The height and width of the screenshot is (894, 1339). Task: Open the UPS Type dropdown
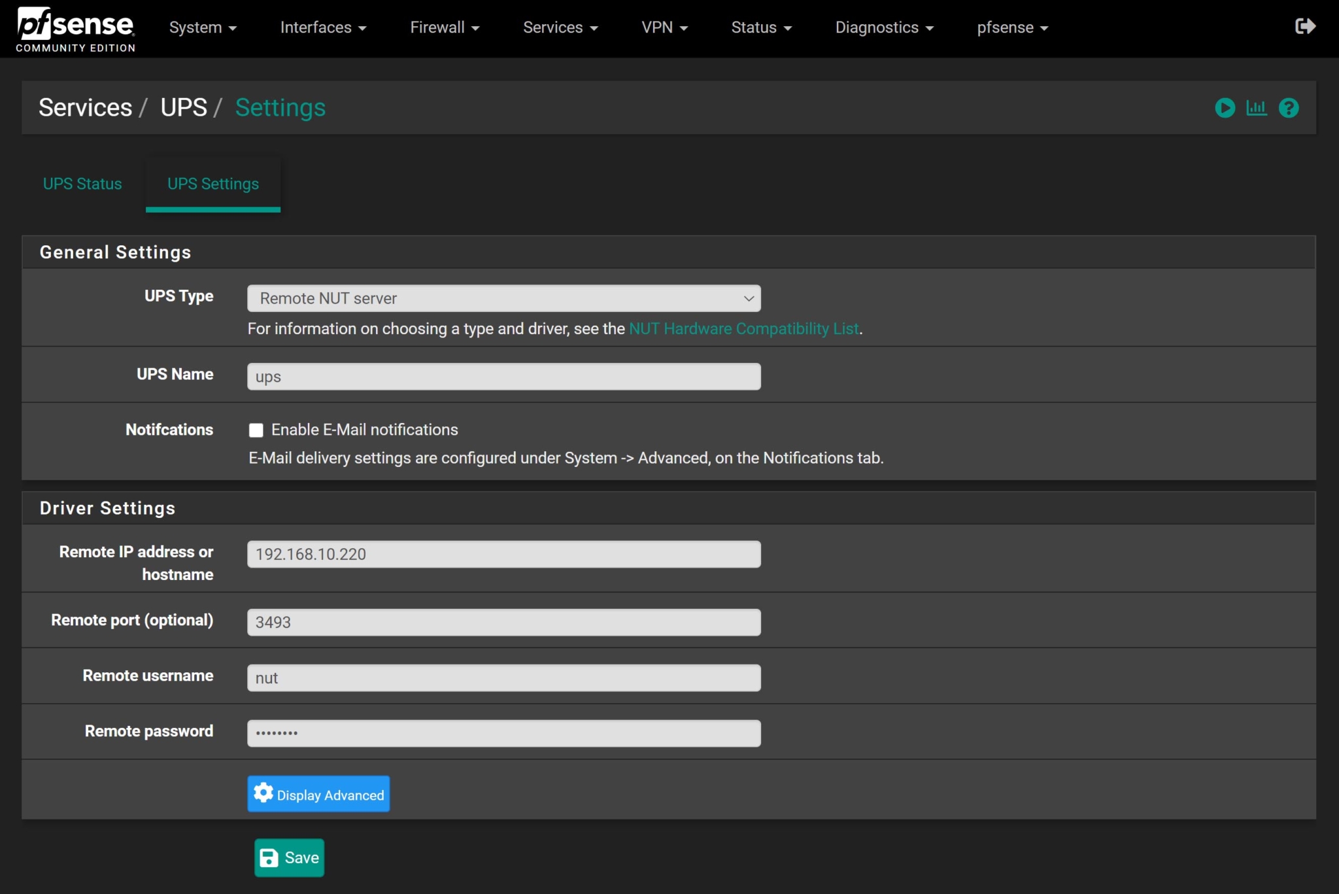(x=503, y=298)
